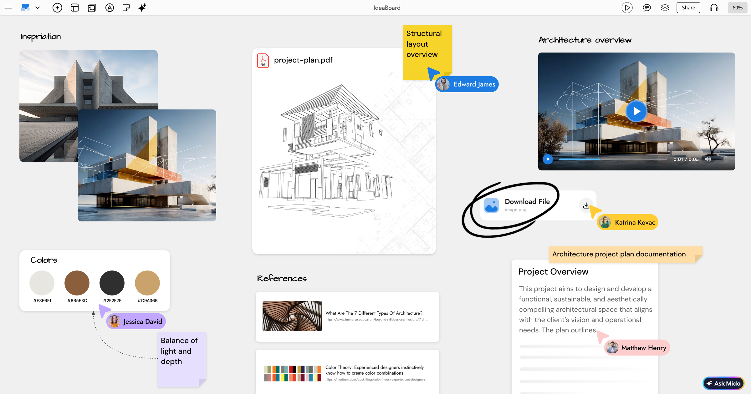Click the project-plan.pdf file name

(303, 60)
